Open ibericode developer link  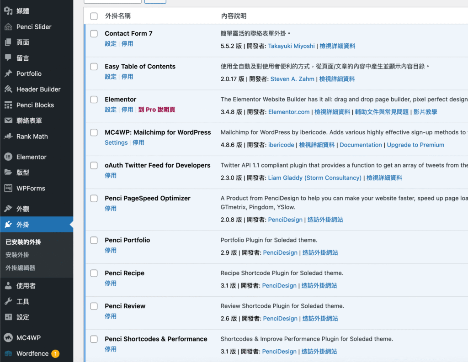click(281, 145)
